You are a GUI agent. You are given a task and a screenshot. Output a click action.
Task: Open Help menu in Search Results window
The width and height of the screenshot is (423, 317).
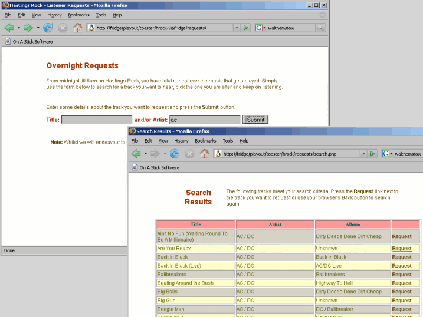[244, 141]
